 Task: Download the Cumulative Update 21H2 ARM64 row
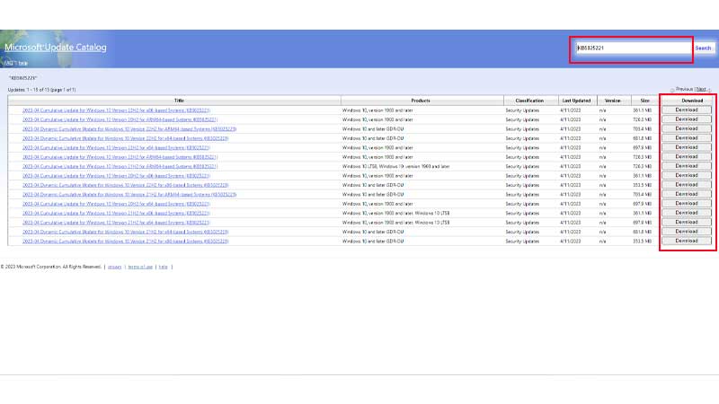tap(687, 166)
